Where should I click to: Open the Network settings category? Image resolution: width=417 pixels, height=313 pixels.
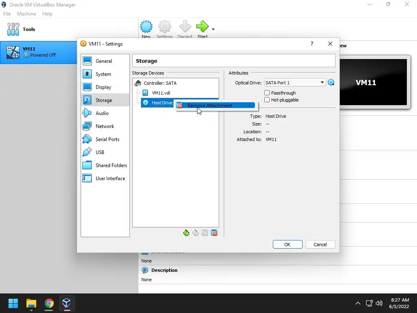tap(105, 126)
